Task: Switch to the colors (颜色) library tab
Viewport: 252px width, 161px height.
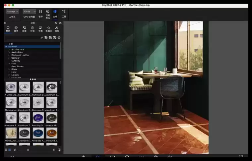Action: coord(16,29)
